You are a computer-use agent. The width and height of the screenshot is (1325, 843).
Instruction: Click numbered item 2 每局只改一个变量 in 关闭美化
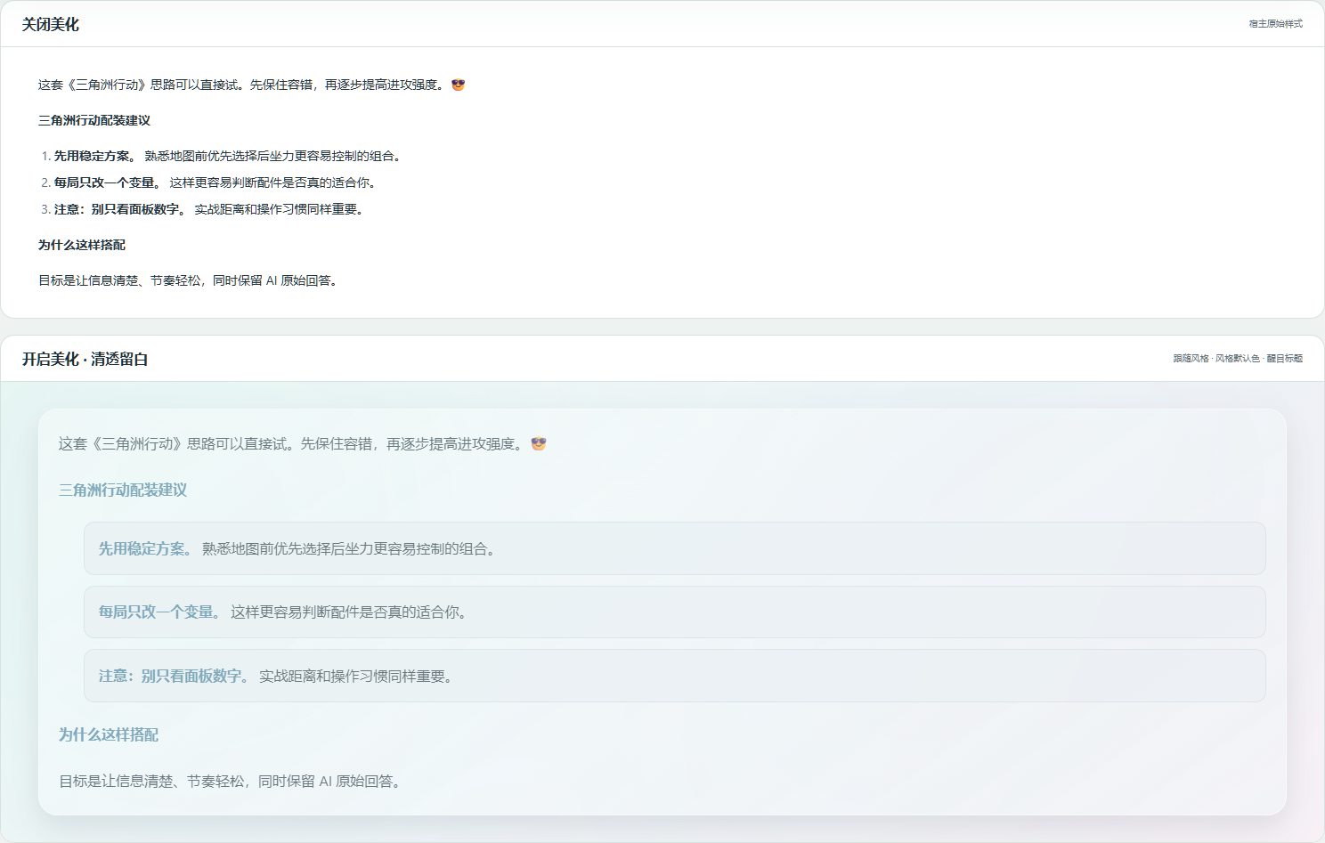click(210, 182)
